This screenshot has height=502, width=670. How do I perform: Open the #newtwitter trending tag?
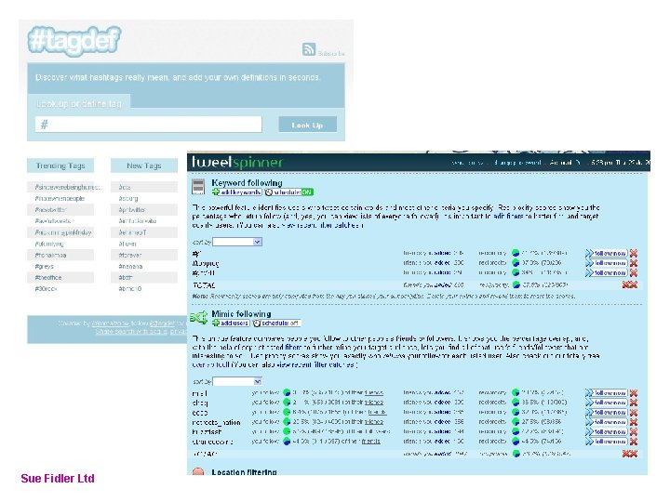[x=50, y=209]
